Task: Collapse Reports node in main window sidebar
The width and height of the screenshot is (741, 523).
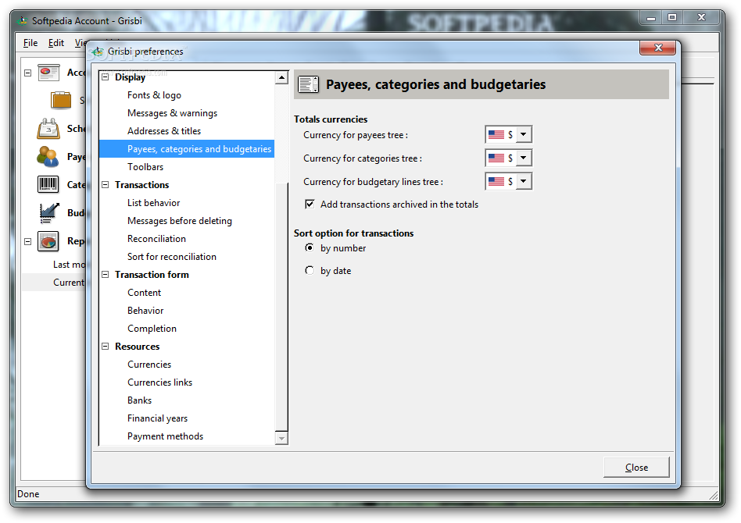Action: (28, 241)
